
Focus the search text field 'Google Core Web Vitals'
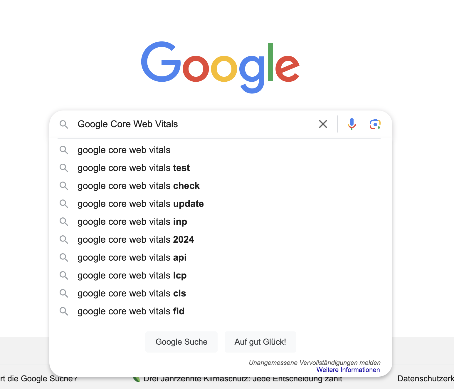(x=194, y=124)
